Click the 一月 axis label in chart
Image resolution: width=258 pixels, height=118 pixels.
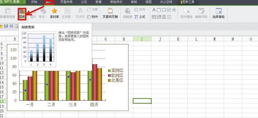(x=30, y=105)
